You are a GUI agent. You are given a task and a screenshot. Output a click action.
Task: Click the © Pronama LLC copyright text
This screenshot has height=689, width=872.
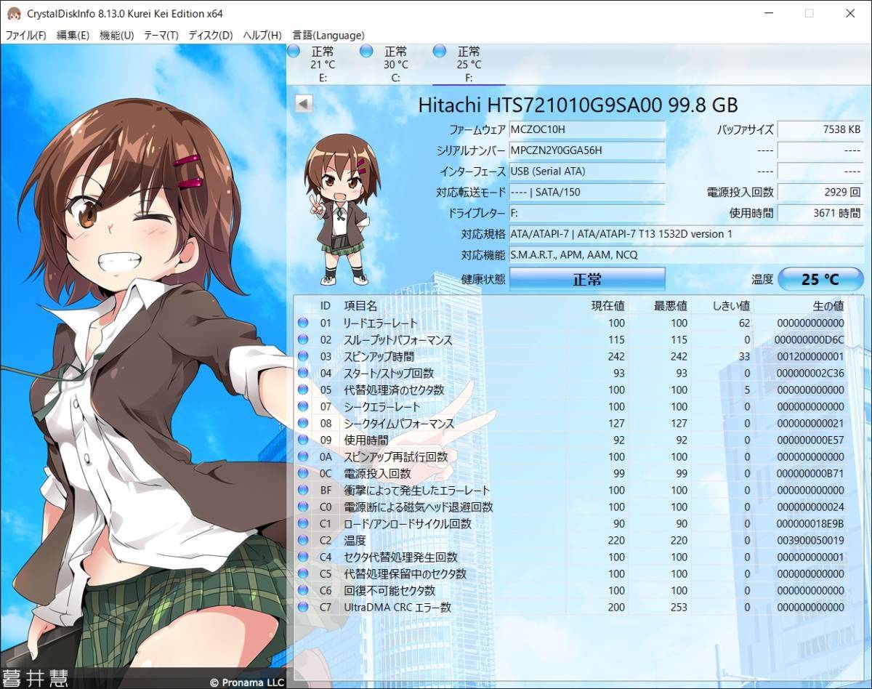pos(247,682)
